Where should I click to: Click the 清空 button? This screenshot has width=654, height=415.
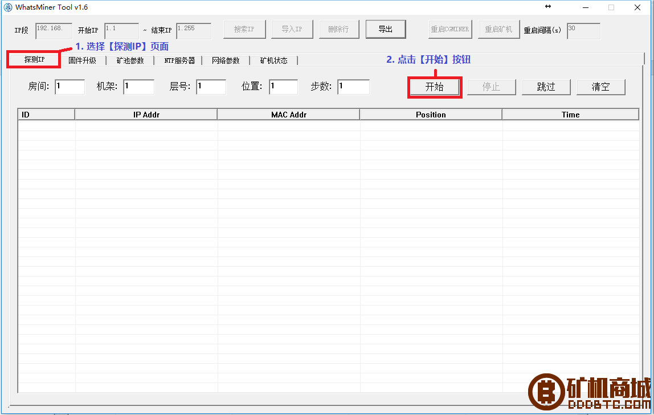tap(600, 87)
